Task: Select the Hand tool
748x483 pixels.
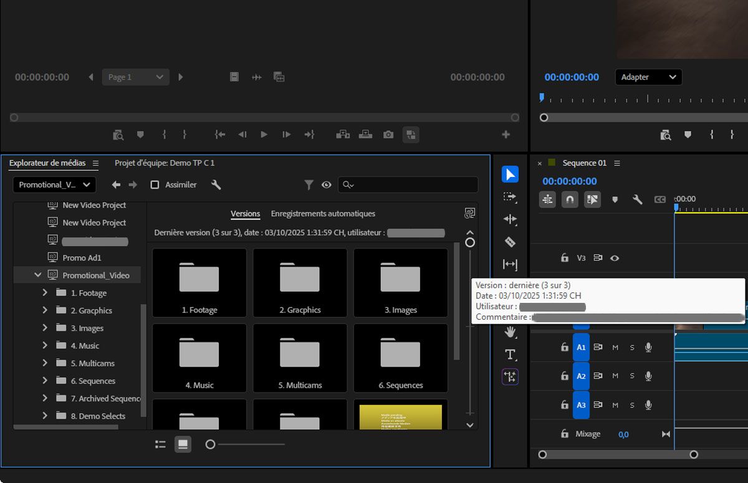Action: (x=510, y=332)
